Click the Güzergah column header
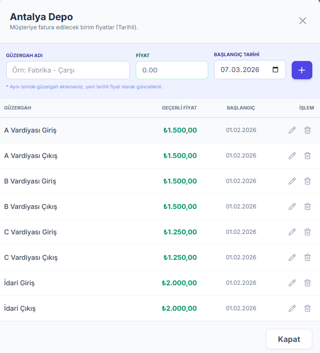 18,108
